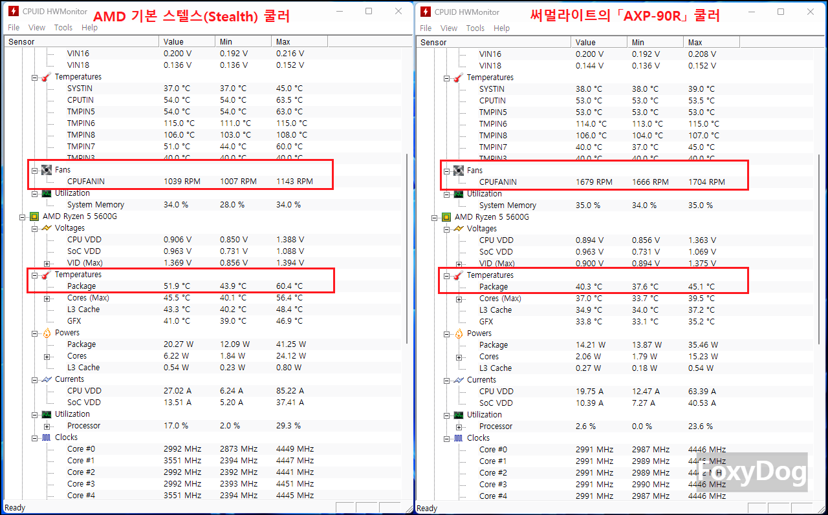Viewport: 828px width, 515px height.
Task: Click the Powers flame icon in the right window
Action: 458,333
